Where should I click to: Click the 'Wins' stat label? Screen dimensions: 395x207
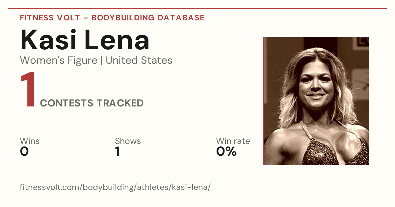(30, 141)
